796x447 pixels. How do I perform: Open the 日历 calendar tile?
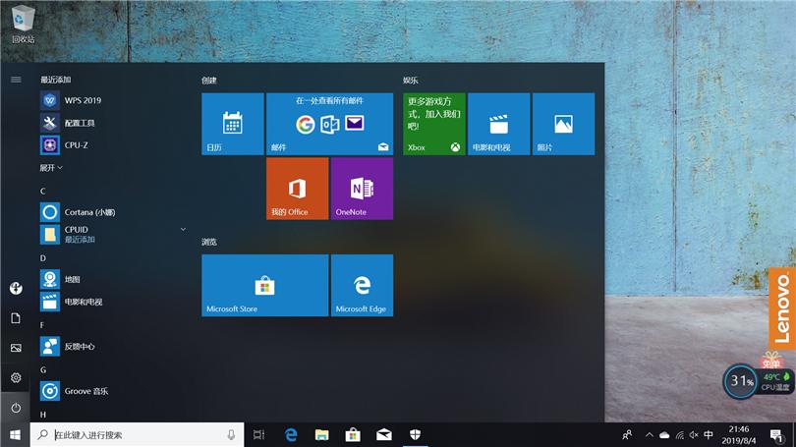tap(232, 124)
